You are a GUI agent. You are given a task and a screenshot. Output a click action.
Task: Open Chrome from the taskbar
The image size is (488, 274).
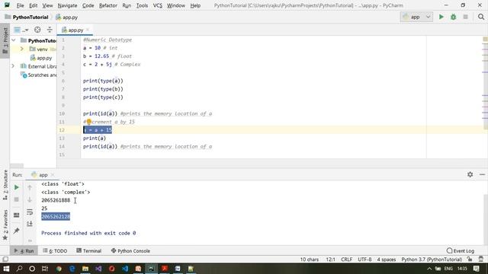click(x=59, y=269)
